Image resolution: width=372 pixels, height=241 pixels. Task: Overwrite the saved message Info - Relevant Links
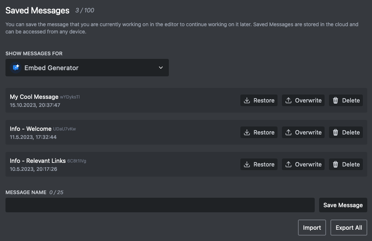[x=303, y=164]
